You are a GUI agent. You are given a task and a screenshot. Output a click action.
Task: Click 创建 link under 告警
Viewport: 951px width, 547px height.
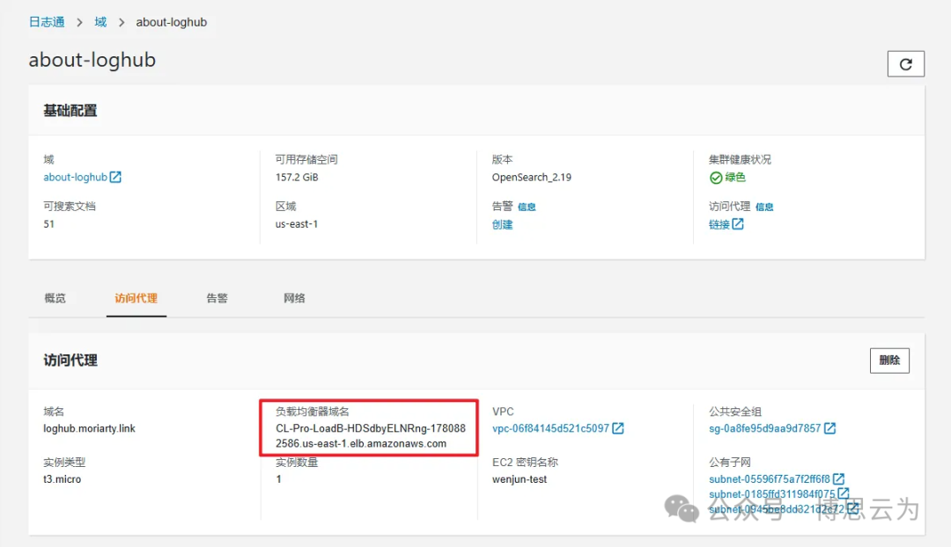(502, 225)
